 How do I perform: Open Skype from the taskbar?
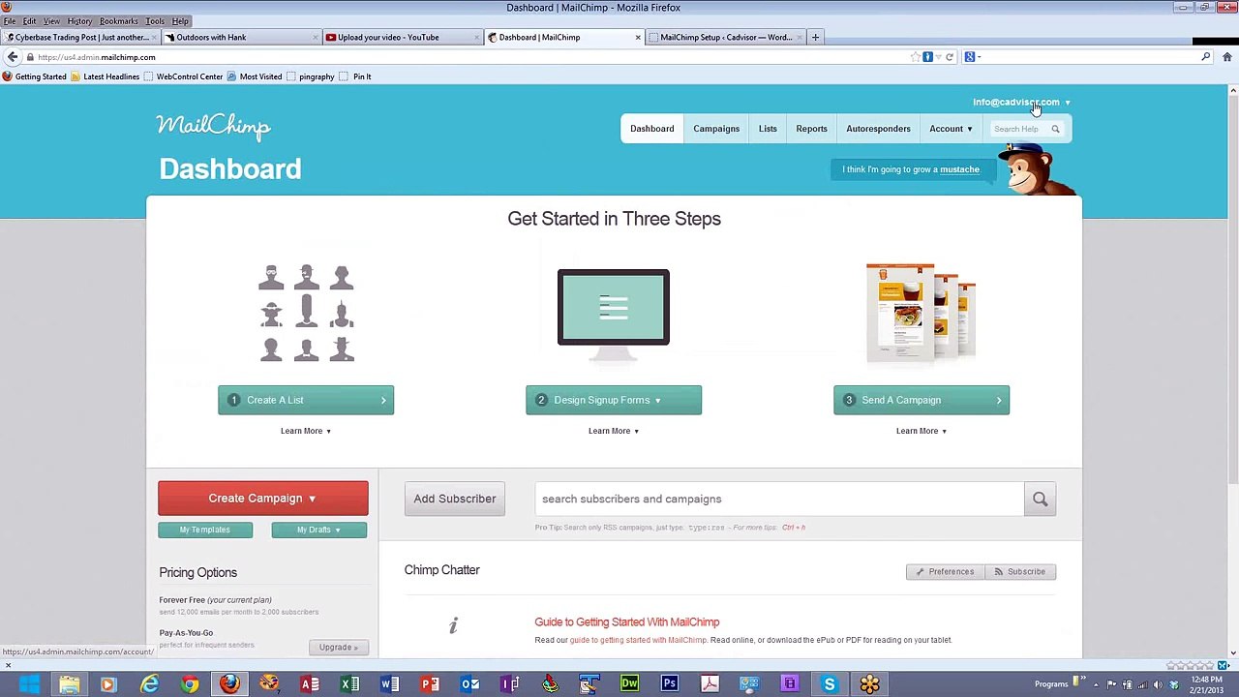tap(830, 684)
